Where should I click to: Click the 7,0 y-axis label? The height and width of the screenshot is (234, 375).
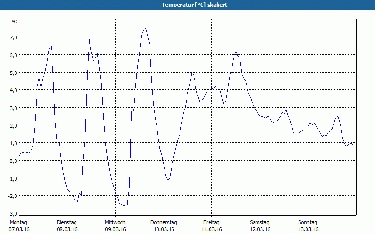[14, 37]
